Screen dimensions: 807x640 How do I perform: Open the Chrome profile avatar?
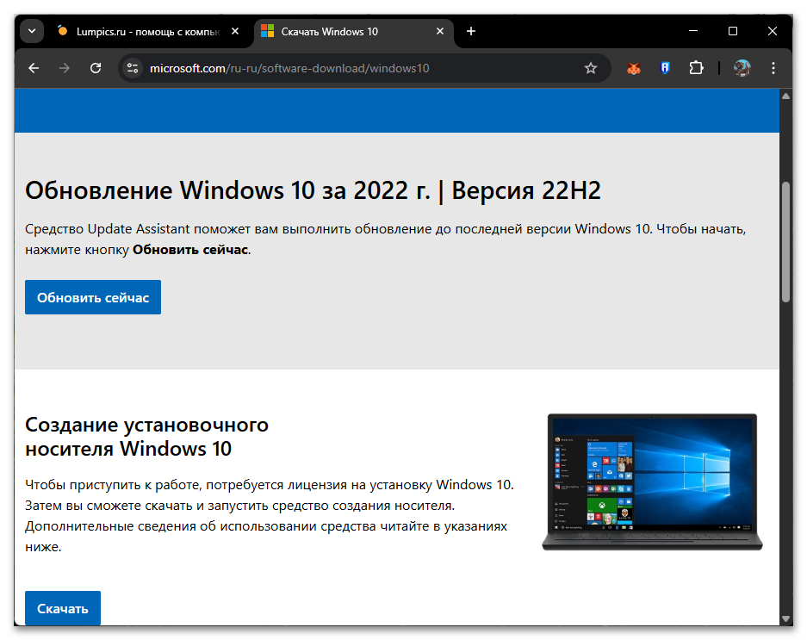[x=742, y=68]
